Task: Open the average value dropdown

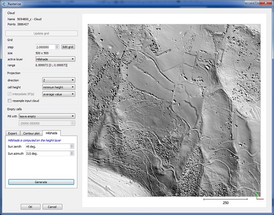Action: (x=59, y=94)
